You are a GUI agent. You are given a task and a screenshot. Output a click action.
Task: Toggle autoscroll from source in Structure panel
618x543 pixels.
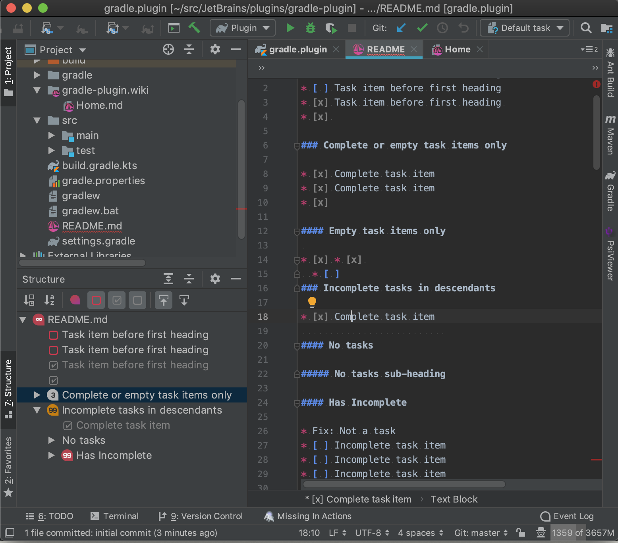[x=163, y=300]
